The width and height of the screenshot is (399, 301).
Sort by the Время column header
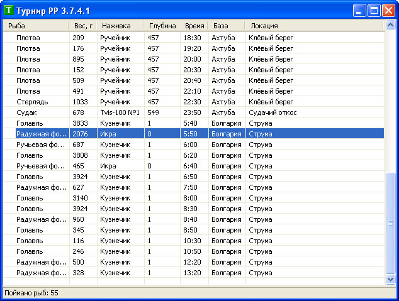pos(194,26)
